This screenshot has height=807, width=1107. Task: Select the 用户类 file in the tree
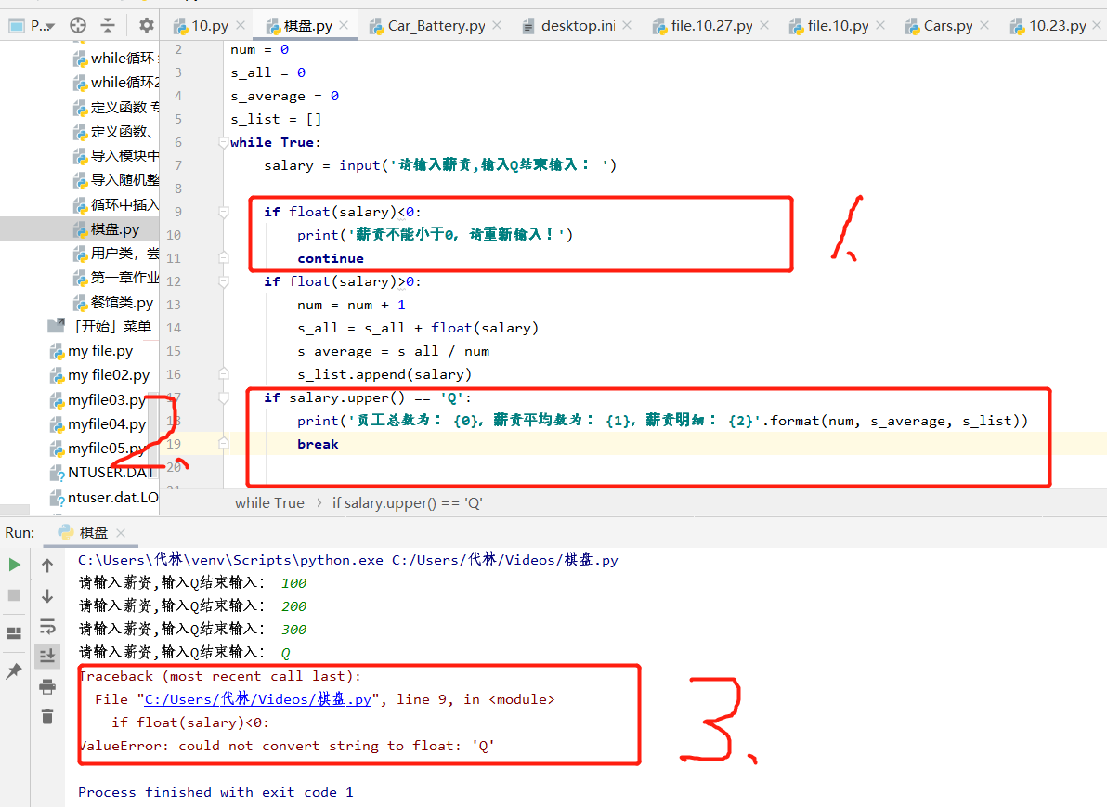point(116,254)
